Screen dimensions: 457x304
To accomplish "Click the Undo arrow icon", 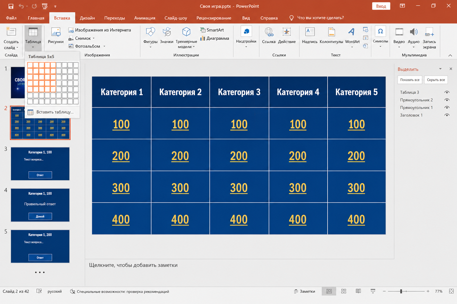I will click(21, 6).
